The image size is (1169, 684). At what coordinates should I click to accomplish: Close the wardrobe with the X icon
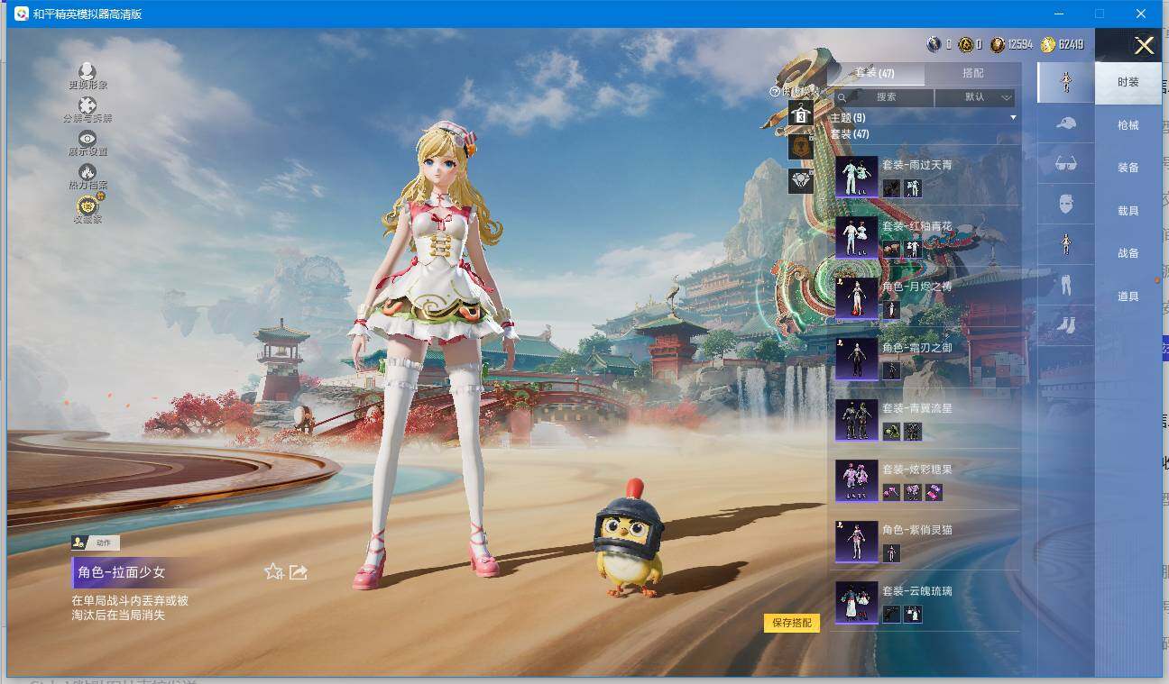click(1144, 46)
